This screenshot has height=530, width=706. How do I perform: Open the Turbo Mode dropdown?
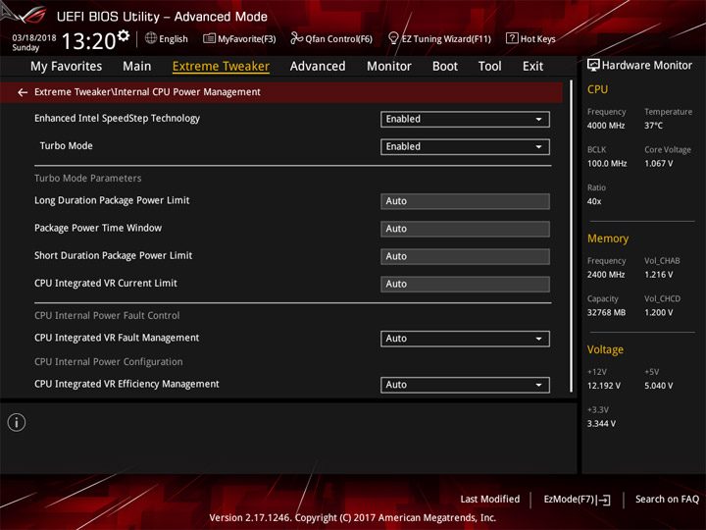(465, 146)
